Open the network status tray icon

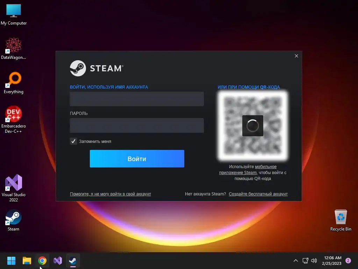pos(305,261)
